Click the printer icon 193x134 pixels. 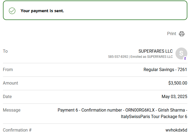182,34
